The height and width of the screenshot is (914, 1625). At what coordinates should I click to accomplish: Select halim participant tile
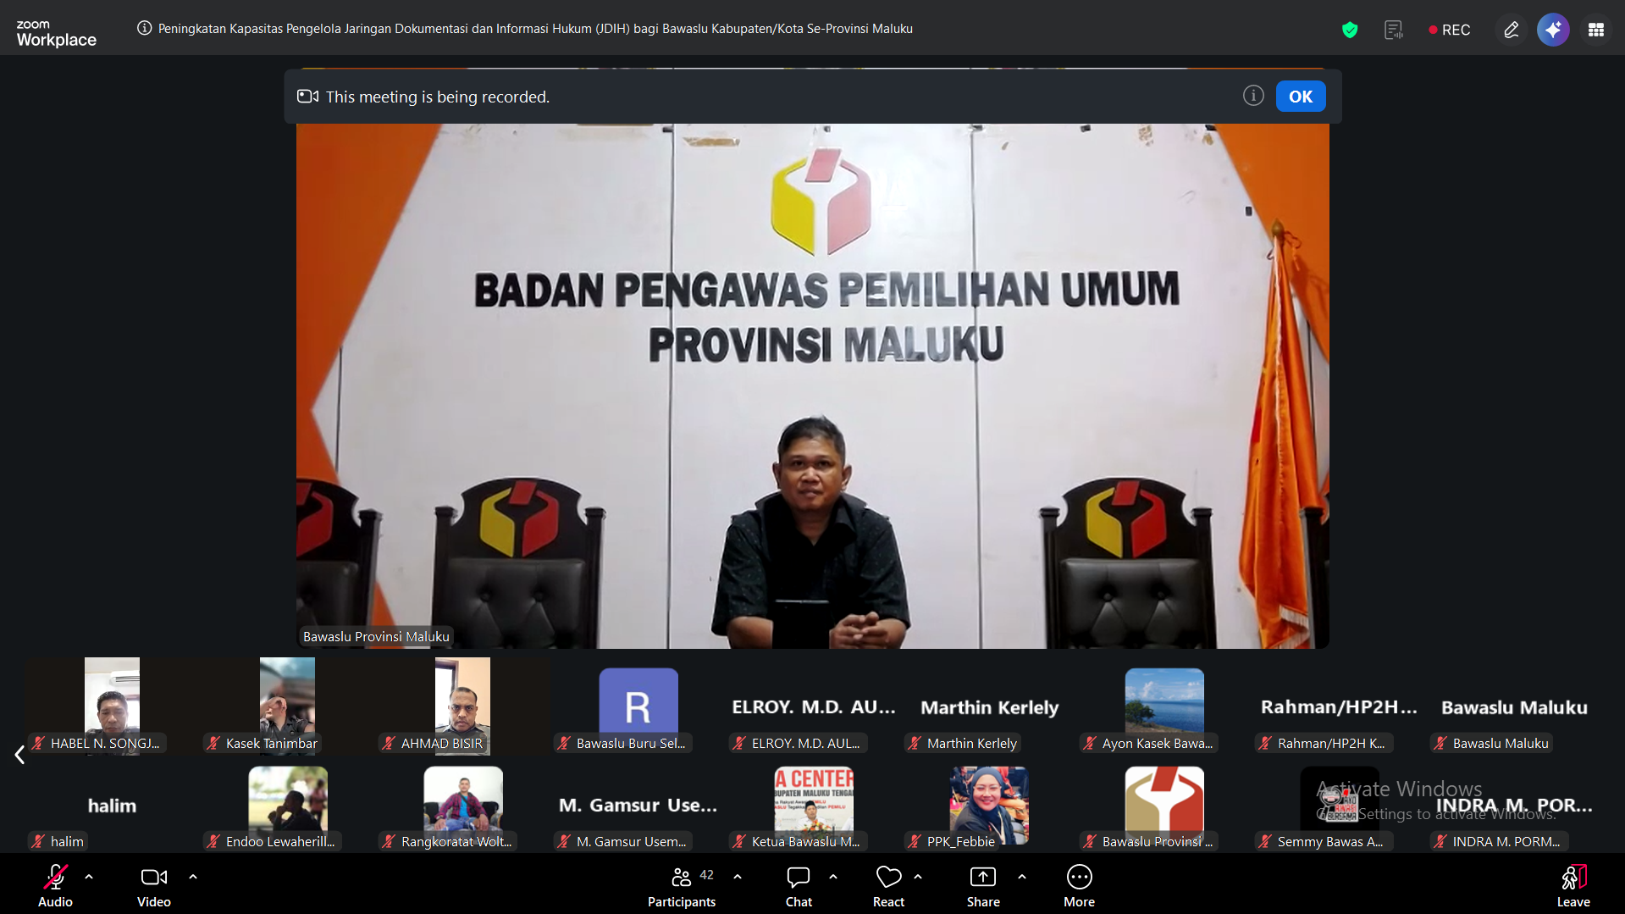click(x=112, y=804)
